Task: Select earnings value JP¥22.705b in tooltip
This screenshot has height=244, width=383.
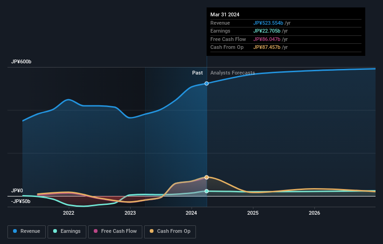Action: [x=267, y=31]
